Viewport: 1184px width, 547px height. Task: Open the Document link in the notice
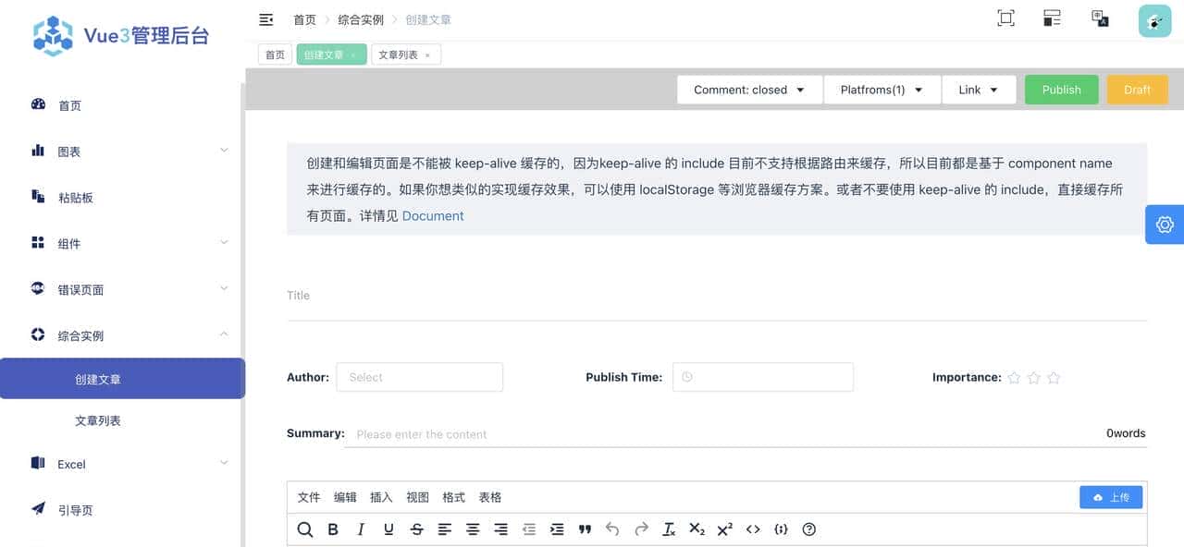(x=433, y=215)
